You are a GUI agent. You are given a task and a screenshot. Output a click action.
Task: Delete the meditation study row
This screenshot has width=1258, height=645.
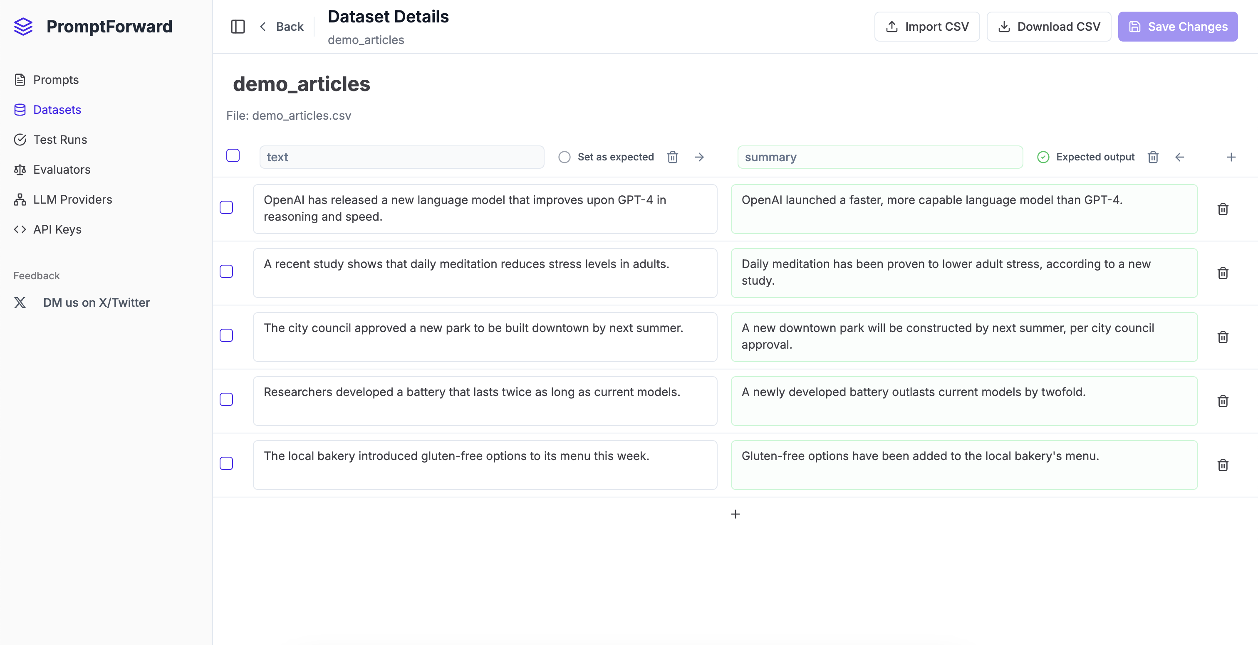click(1223, 273)
